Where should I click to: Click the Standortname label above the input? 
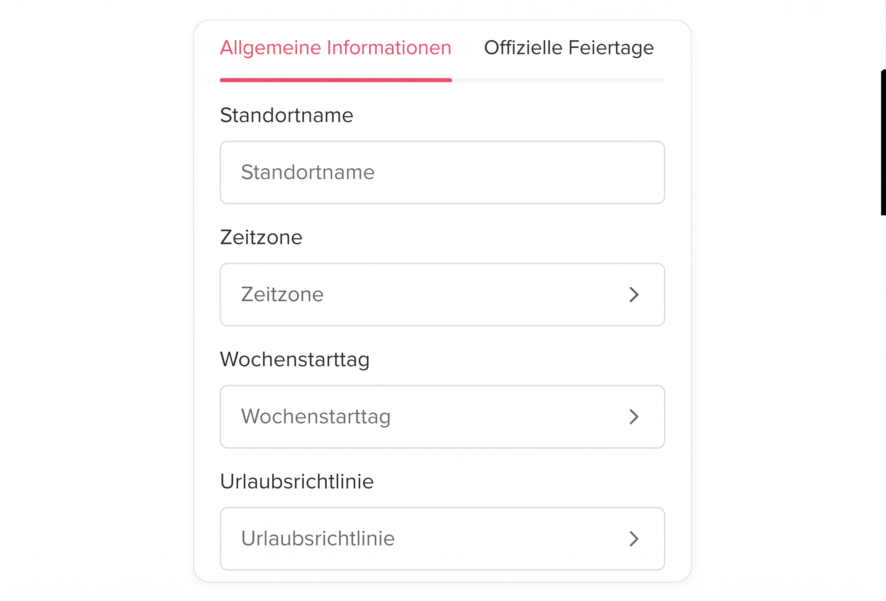(287, 116)
